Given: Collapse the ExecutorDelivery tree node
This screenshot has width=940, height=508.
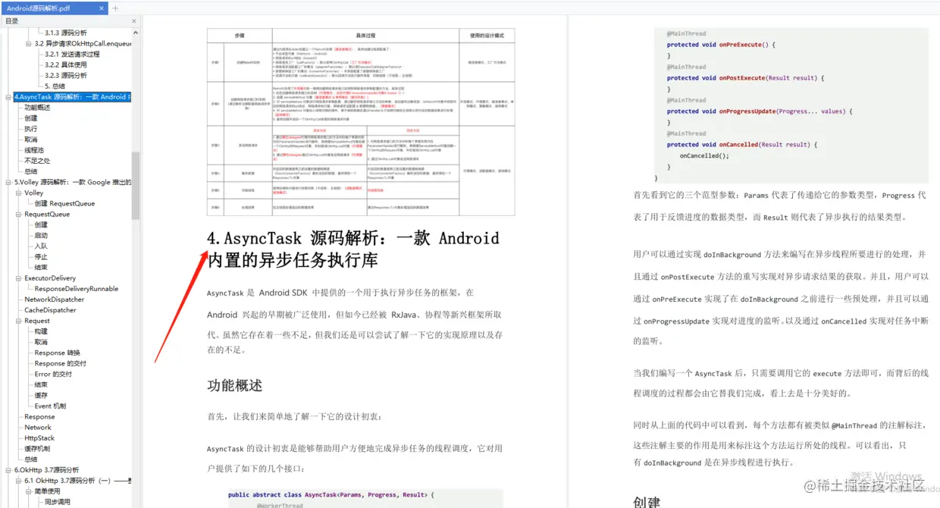Looking at the screenshot, I should 18,278.
